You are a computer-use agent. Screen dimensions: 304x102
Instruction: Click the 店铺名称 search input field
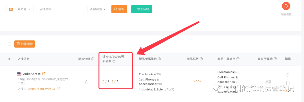pyautogui.click(x=61, y=9)
